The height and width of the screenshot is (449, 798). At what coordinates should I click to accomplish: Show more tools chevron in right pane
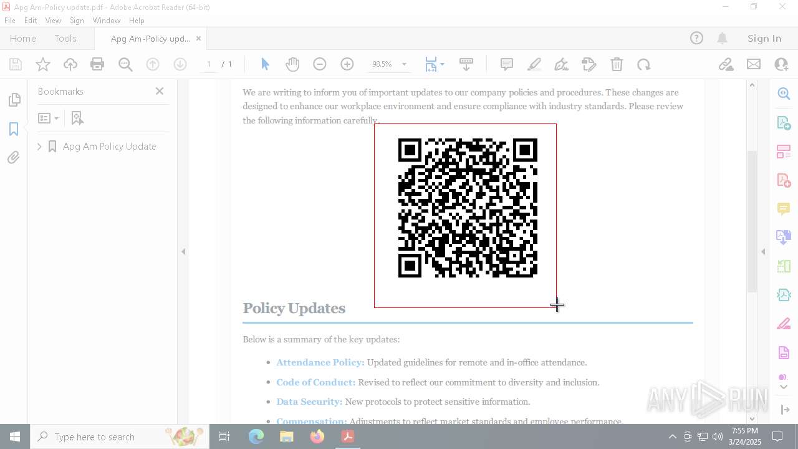coord(784,387)
